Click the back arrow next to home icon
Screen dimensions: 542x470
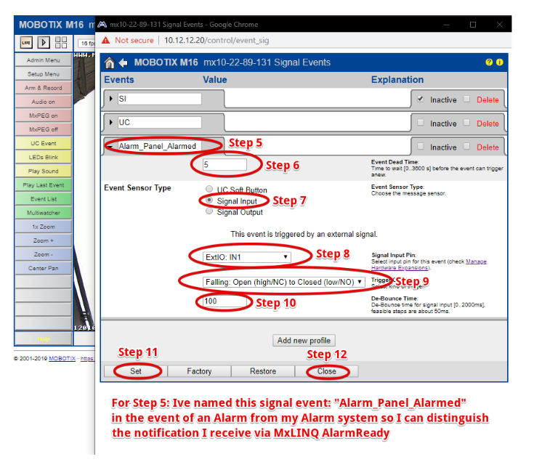(x=123, y=62)
